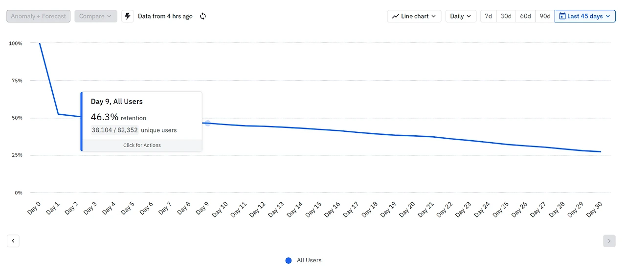
Task: Click the line chart trend icon
Action: pyautogui.click(x=395, y=16)
